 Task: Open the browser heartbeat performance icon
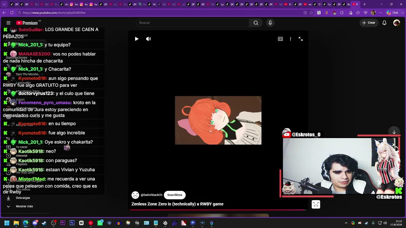tap(366, 13)
